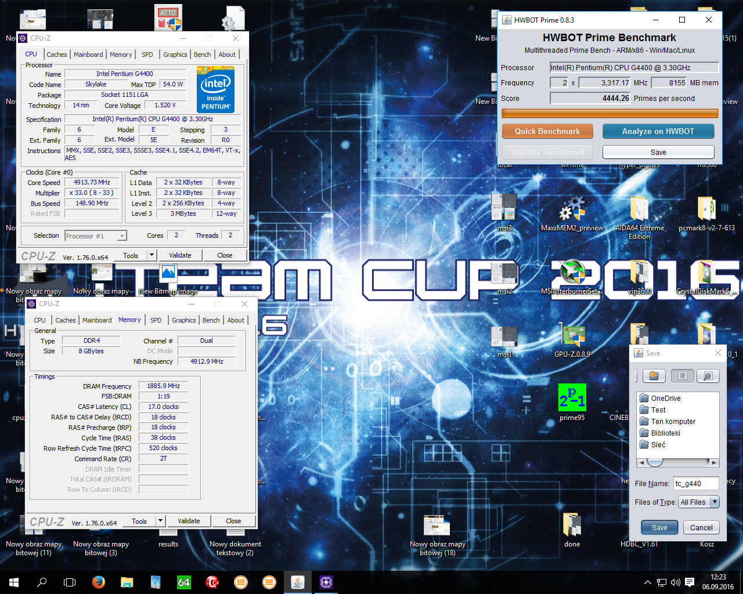This screenshot has width=743, height=594.
Task: Click the File Name input field
Action: pyautogui.click(x=696, y=483)
